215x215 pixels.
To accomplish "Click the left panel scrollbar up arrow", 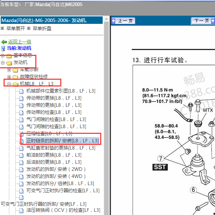I will tap(106, 19).
